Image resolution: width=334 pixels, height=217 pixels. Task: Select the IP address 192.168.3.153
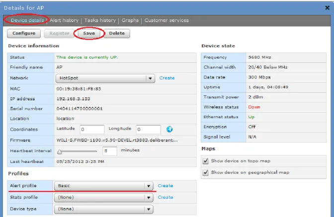coord(73,99)
